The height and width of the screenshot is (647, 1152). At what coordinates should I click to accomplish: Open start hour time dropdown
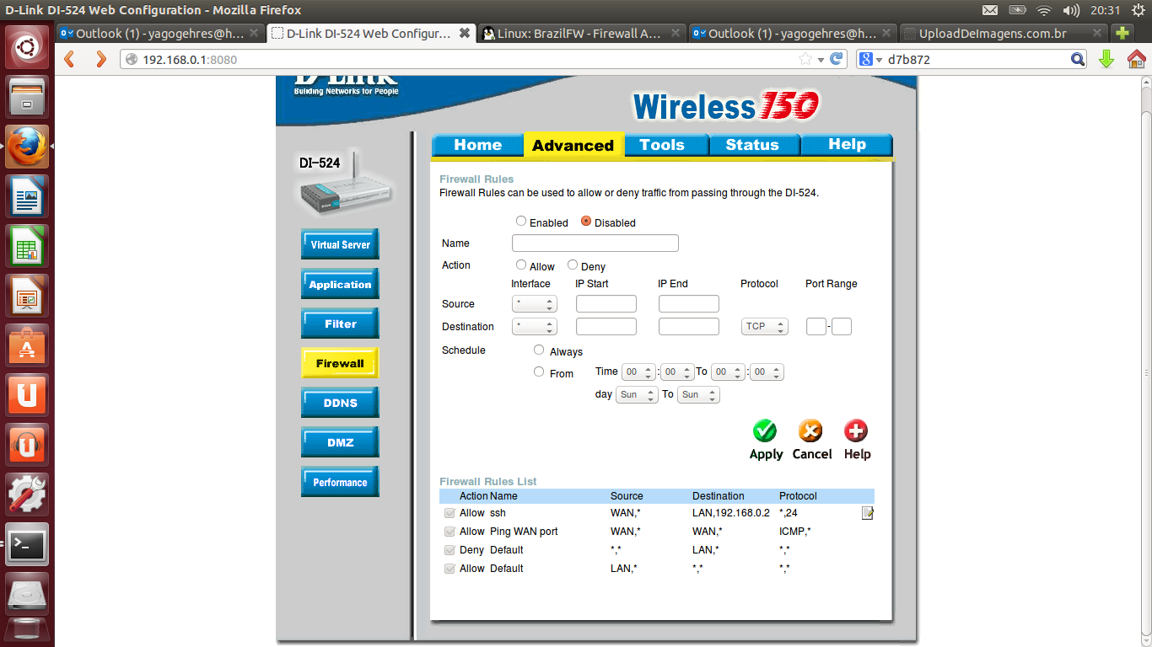click(x=638, y=372)
